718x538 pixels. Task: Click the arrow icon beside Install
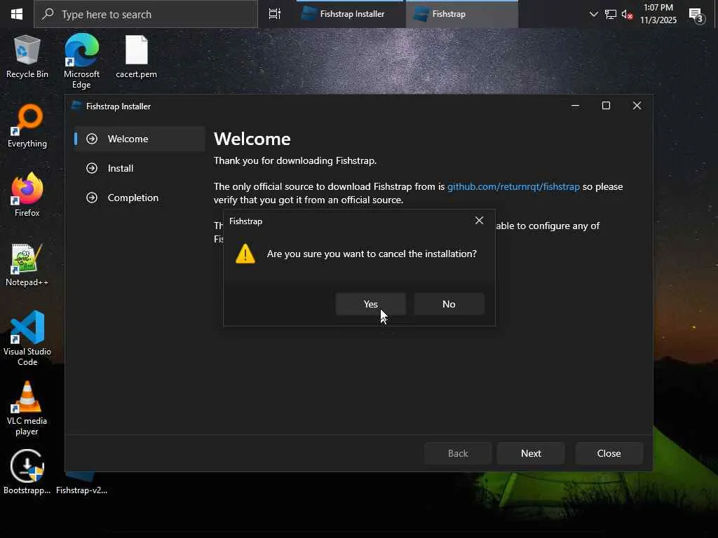coord(92,168)
